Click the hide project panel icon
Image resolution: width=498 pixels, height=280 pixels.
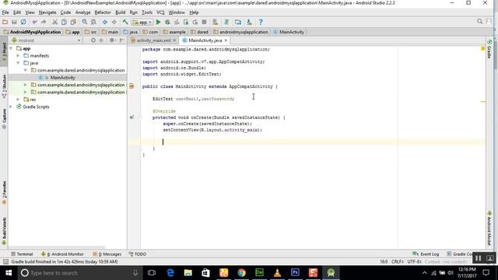click(122, 40)
